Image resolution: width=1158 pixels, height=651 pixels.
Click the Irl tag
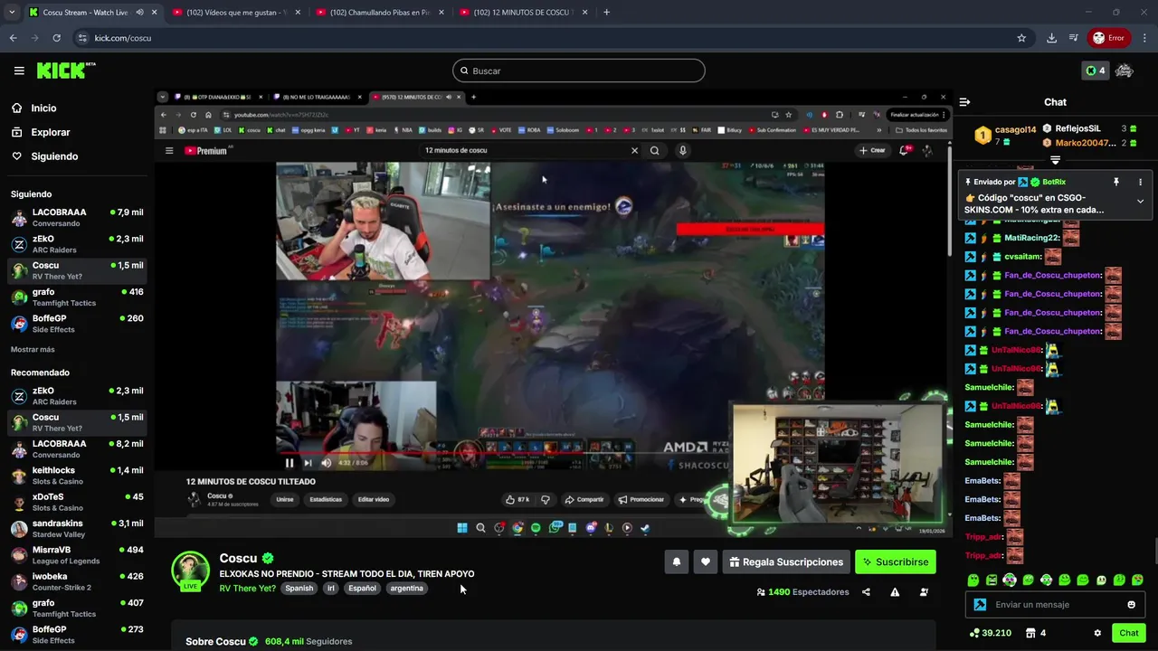[x=331, y=589]
